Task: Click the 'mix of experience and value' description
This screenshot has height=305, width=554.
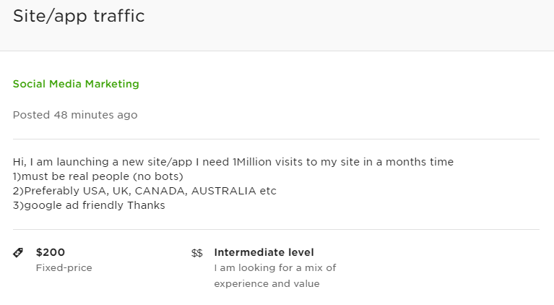Action: (274, 276)
